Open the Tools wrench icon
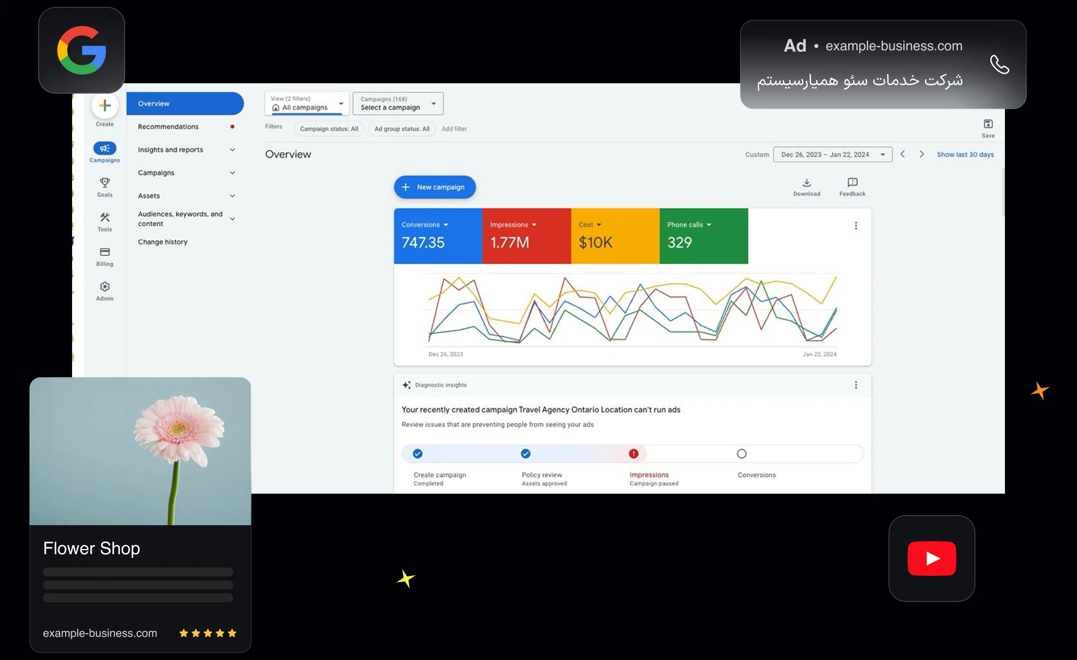 coord(105,217)
